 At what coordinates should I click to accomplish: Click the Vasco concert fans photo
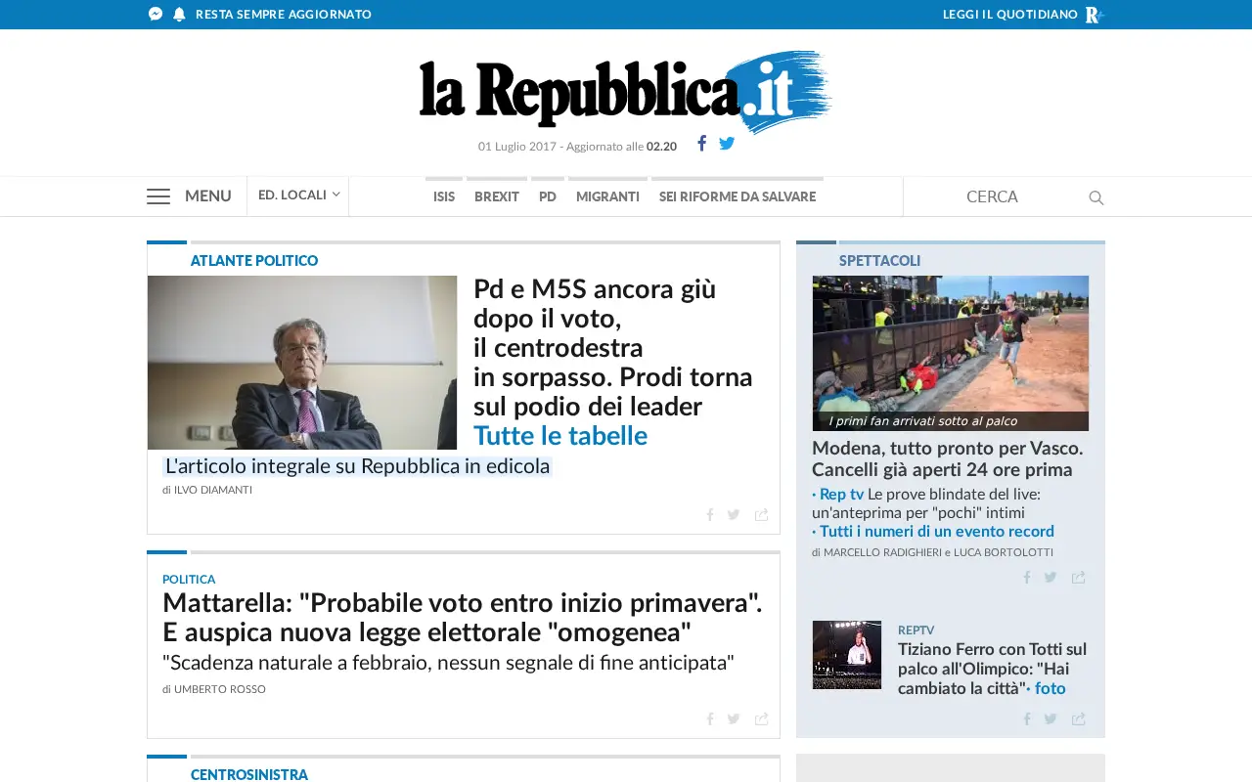(x=950, y=353)
